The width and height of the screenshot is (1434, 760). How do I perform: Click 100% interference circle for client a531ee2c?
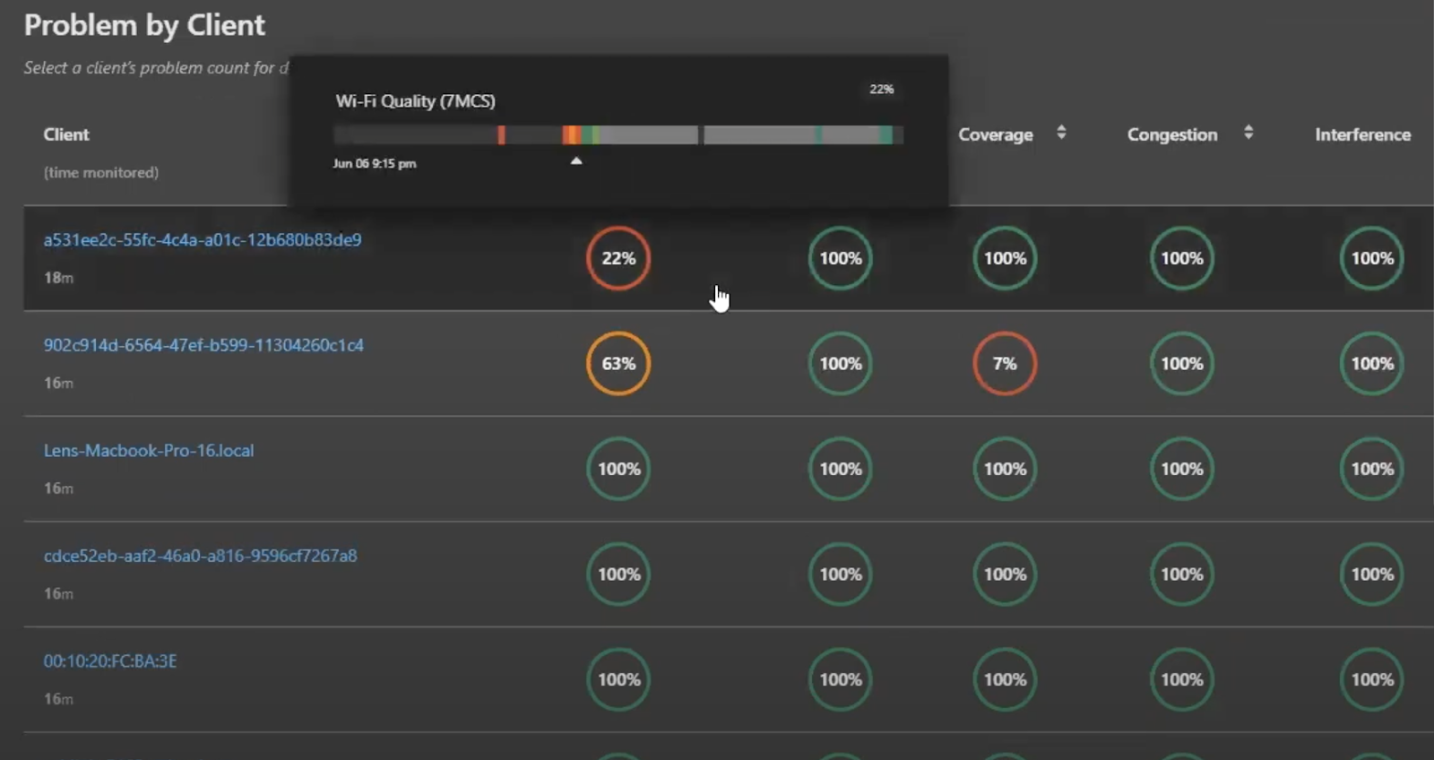(x=1371, y=258)
